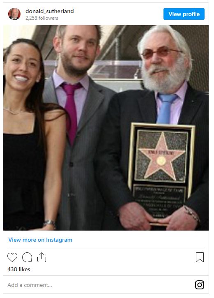
Task: Save the post with the bookmark icon
Action: click(x=200, y=257)
